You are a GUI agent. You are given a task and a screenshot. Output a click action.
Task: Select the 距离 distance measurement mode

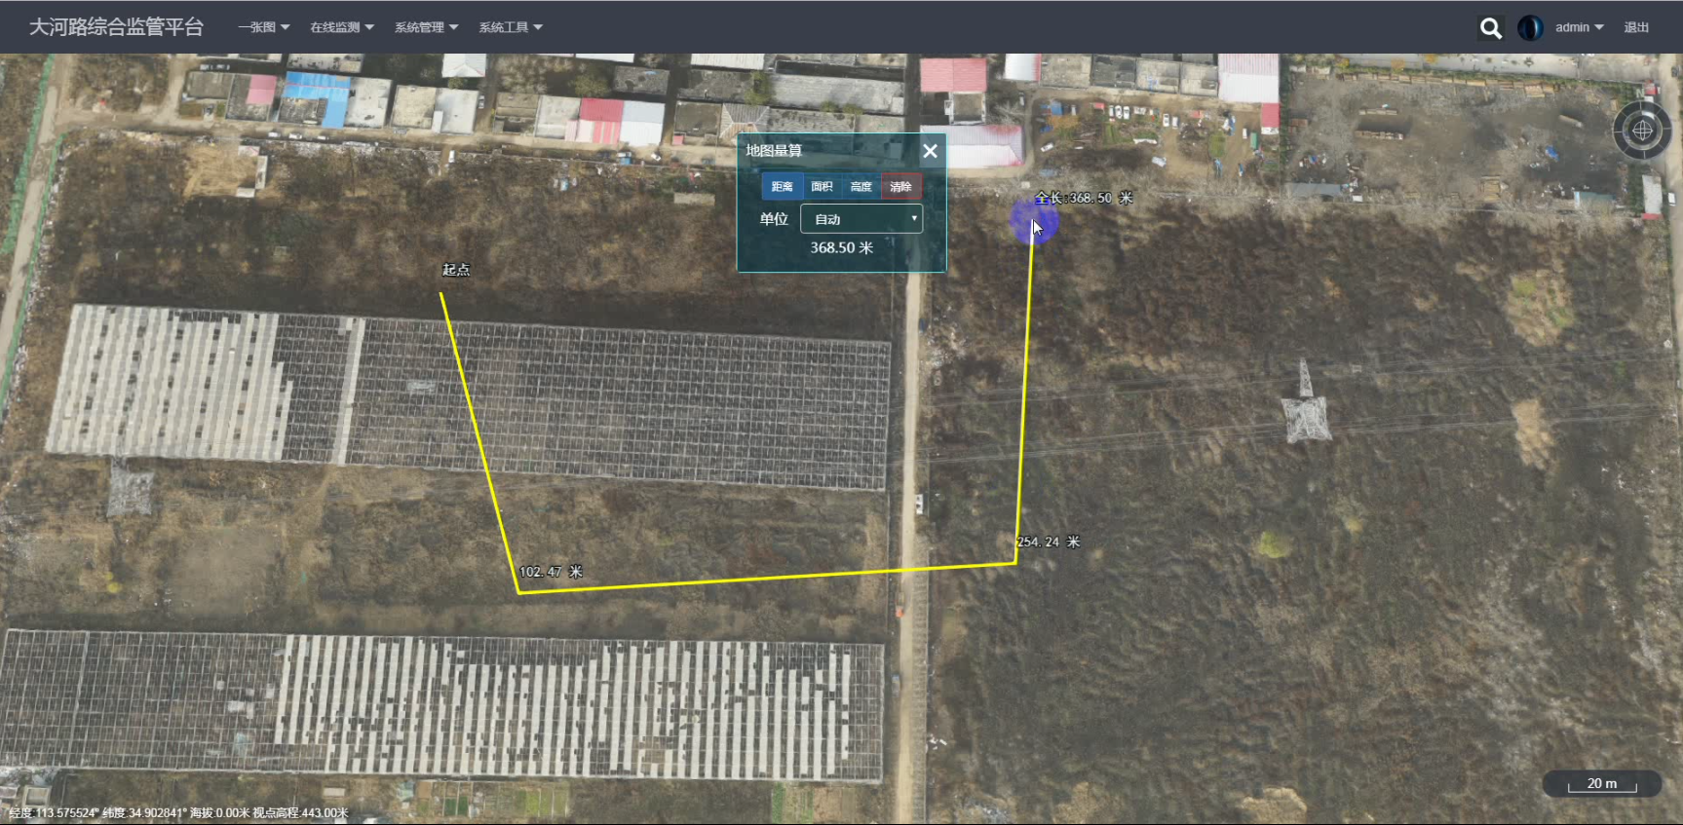click(782, 187)
